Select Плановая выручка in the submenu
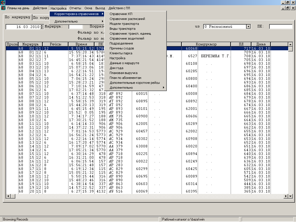Viewport: 296px width, 222px height. pyautogui.click(x=123, y=73)
